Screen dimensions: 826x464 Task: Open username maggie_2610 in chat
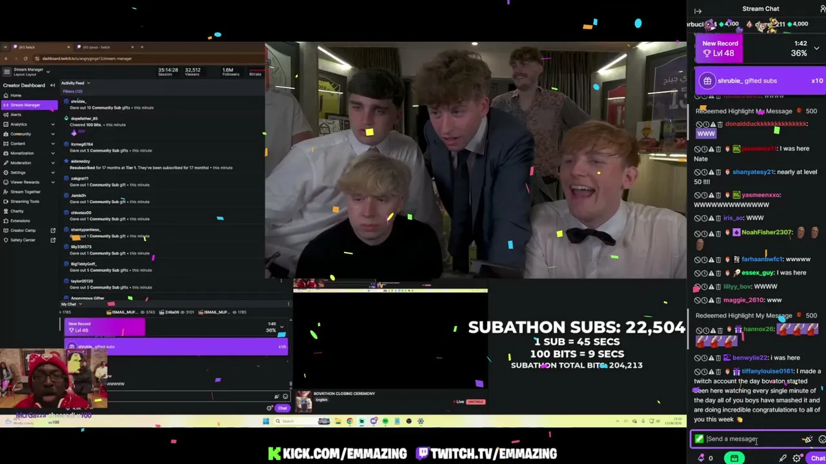[743, 300]
